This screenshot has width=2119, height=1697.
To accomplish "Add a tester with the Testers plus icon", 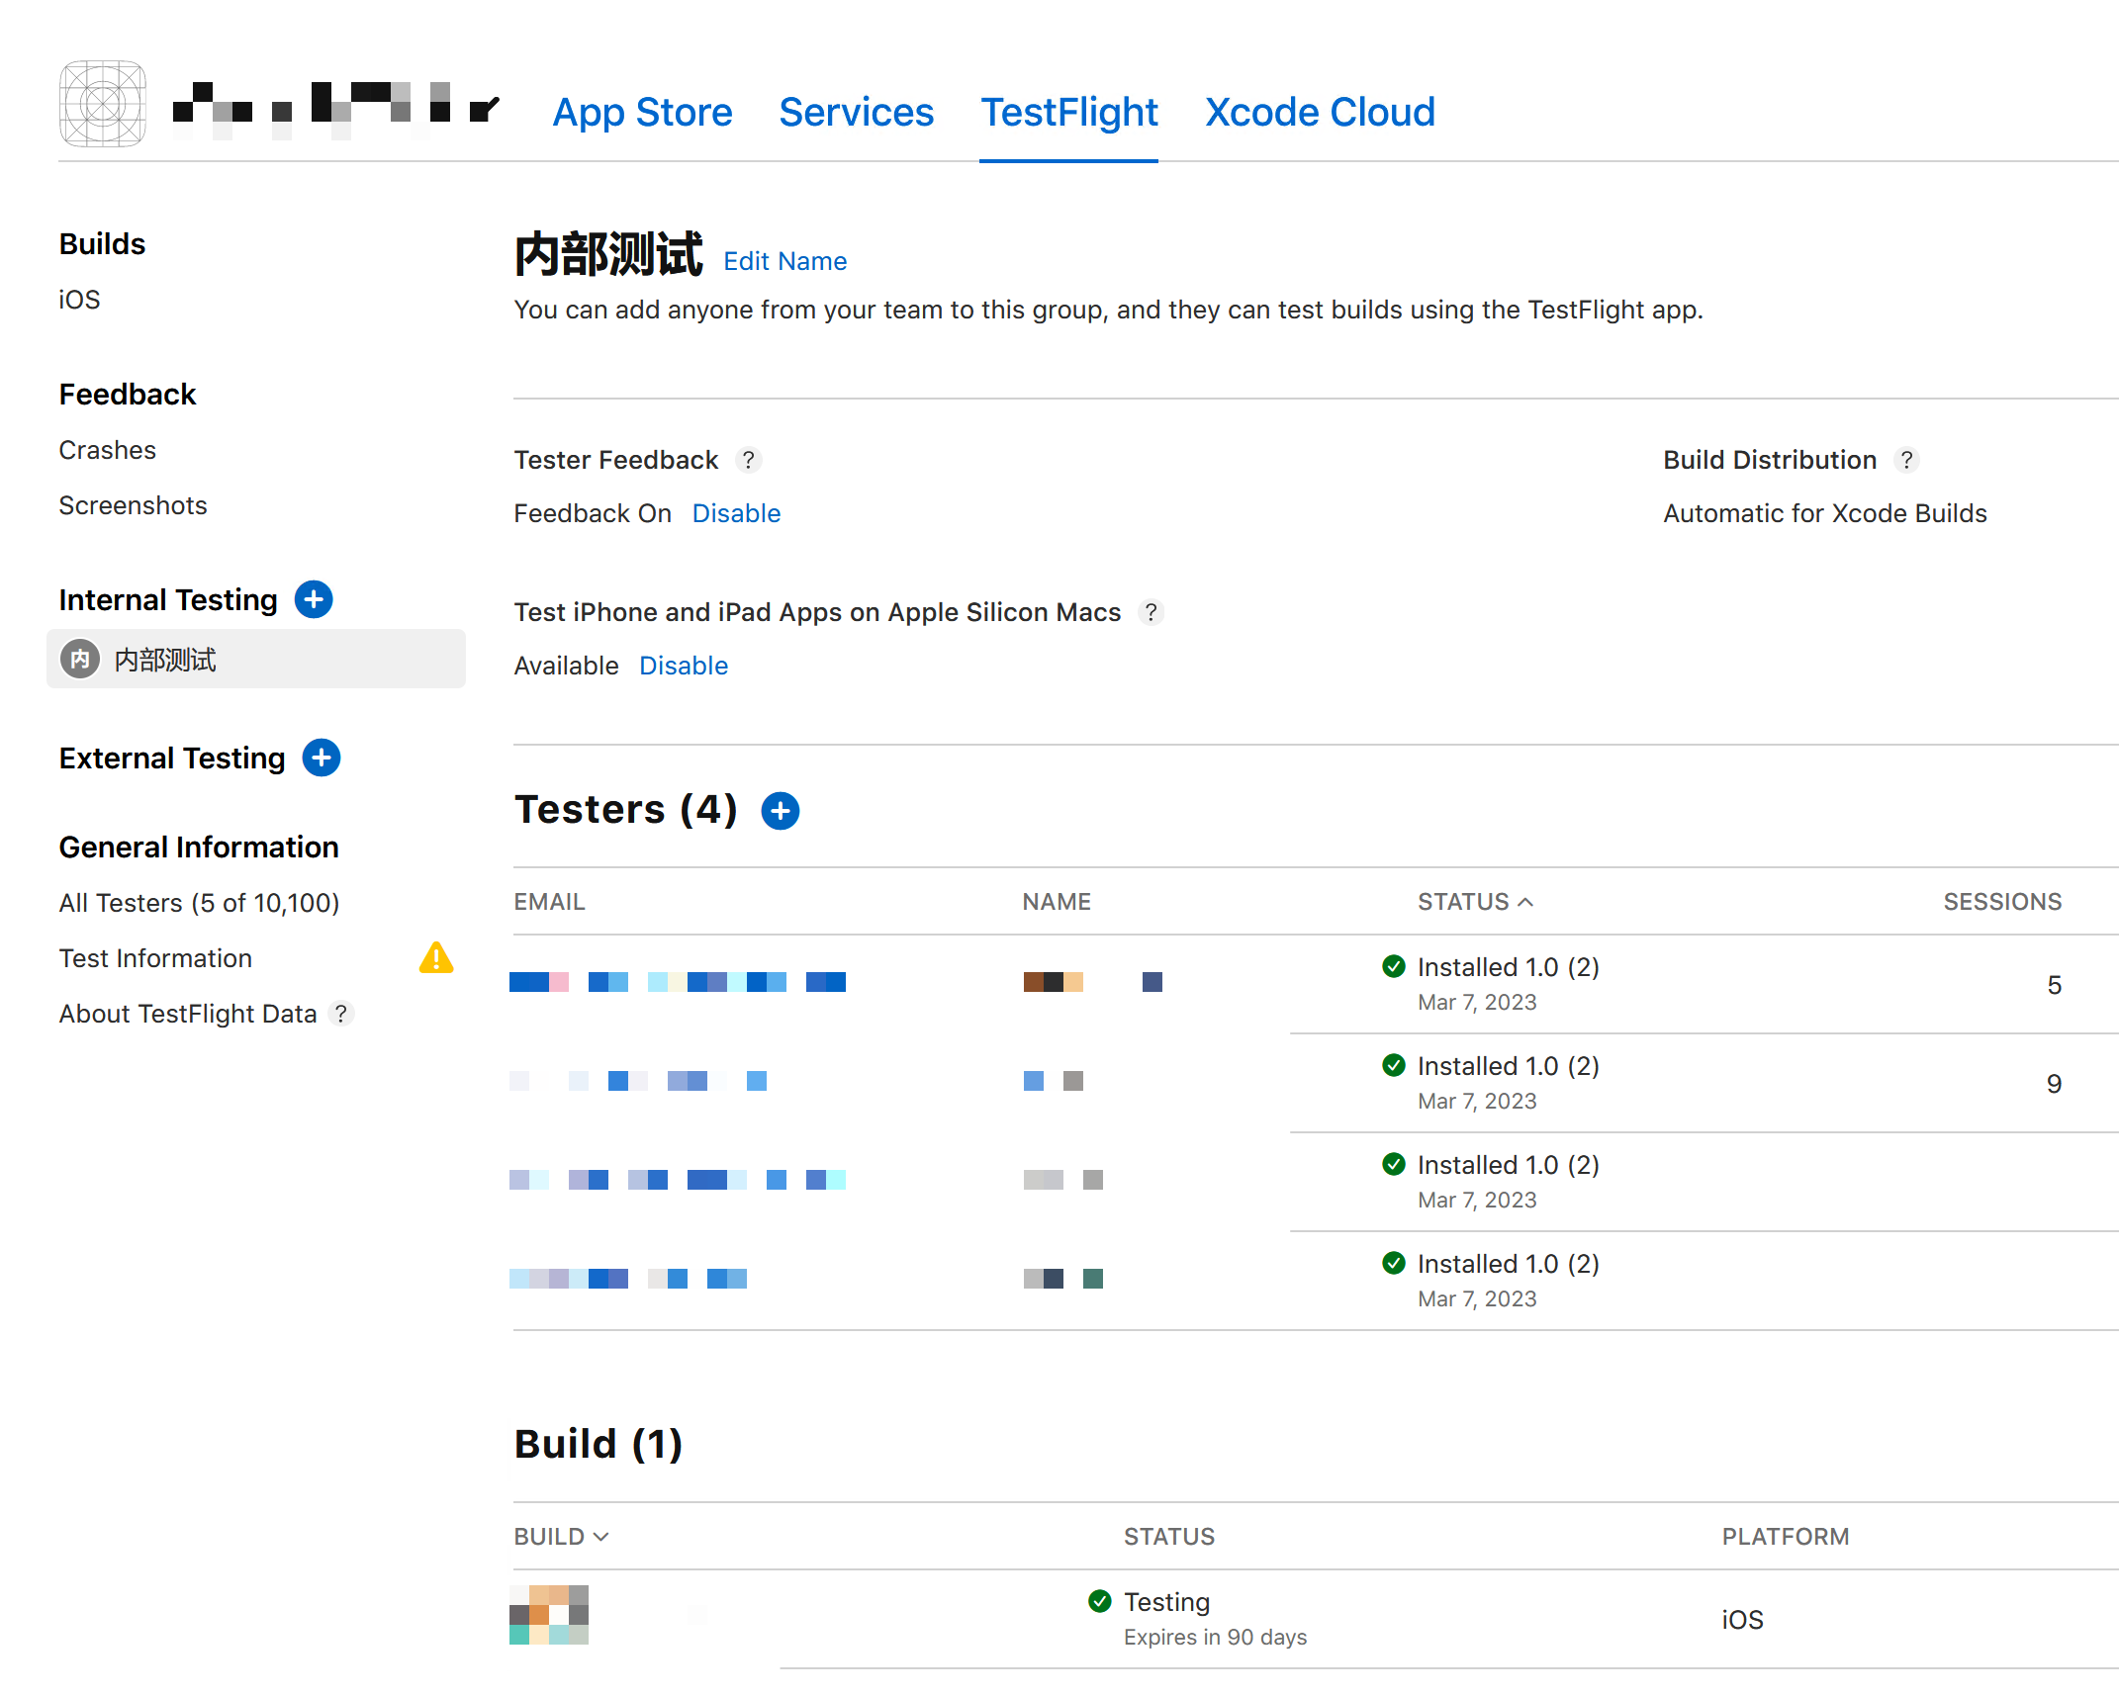I will [780, 811].
